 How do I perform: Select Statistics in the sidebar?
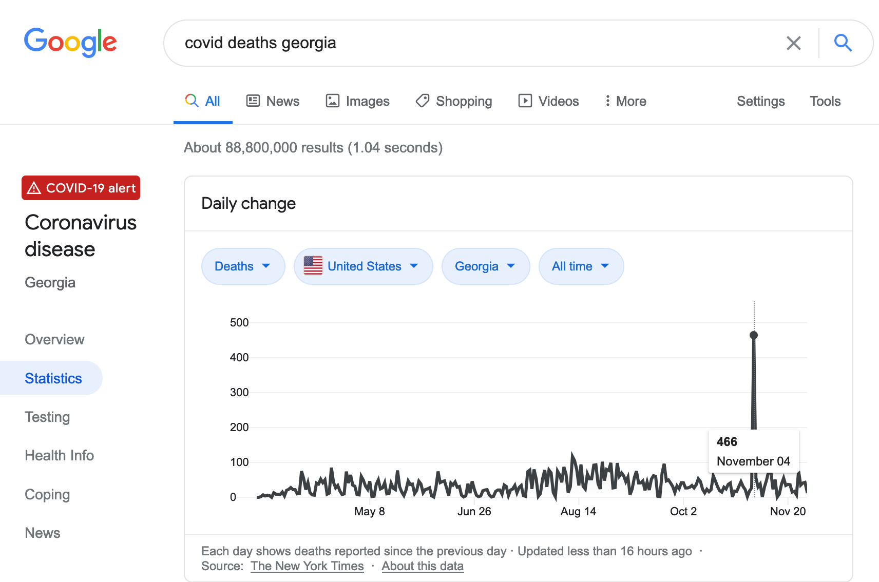pos(51,378)
